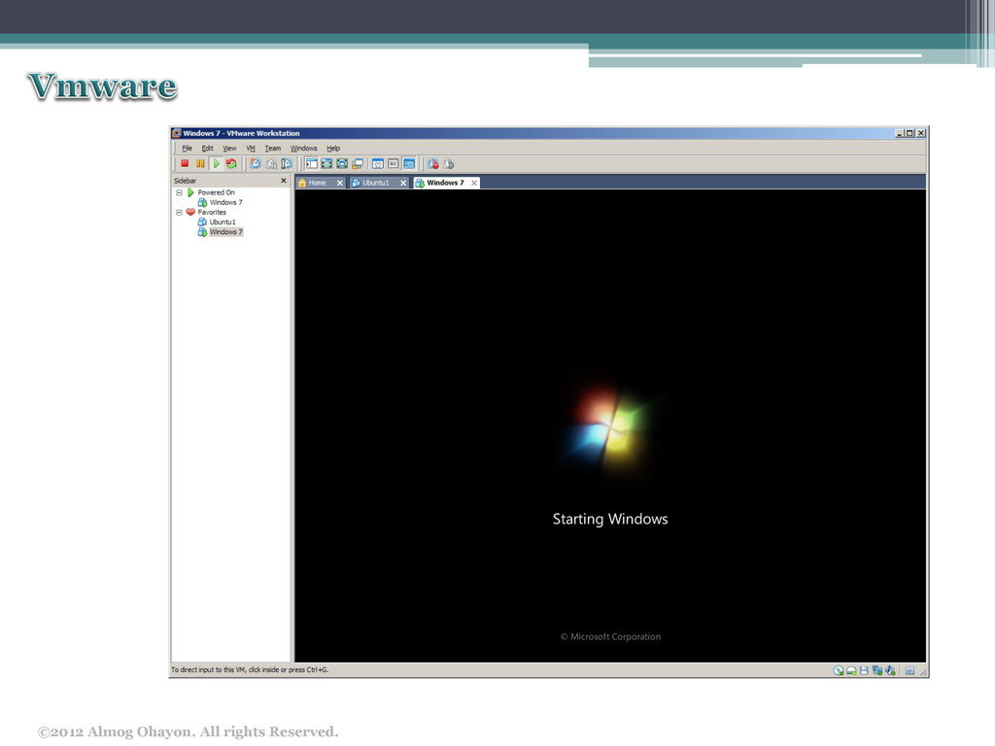The image size is (995, 746).
Task: Open the Windows menu
Action: (x=304, y=149)
